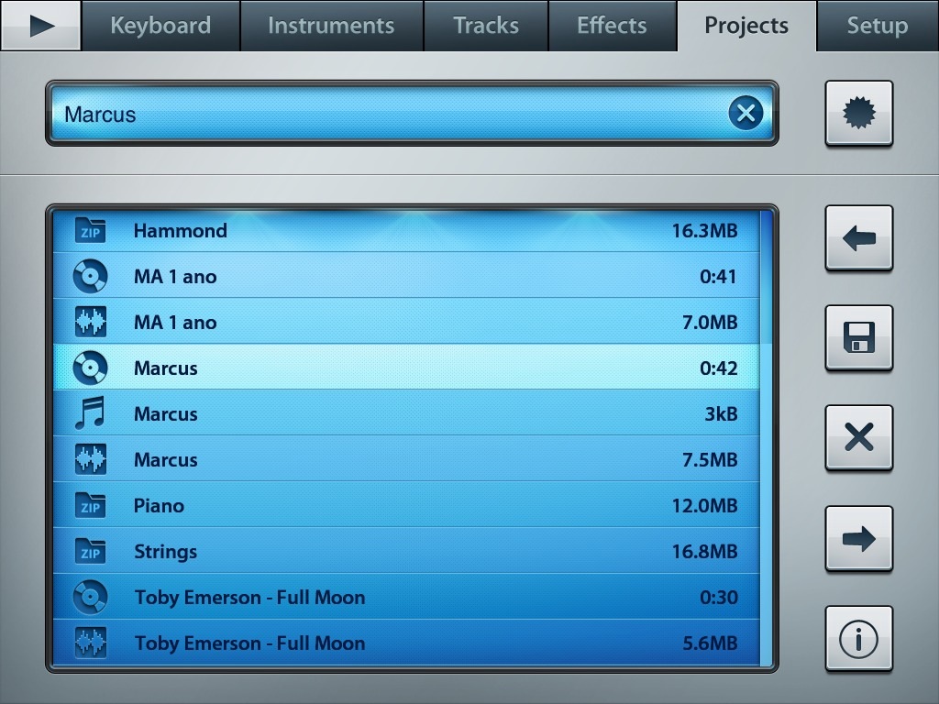Click the project name input field

[412, 113]
